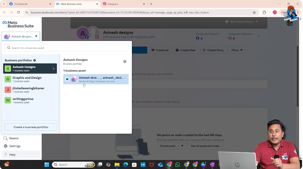The width and height of the screenshot is (303, 169).
Task: Open portfolio settings gear for Avinash Designs
Action: (x=125, y=61)
